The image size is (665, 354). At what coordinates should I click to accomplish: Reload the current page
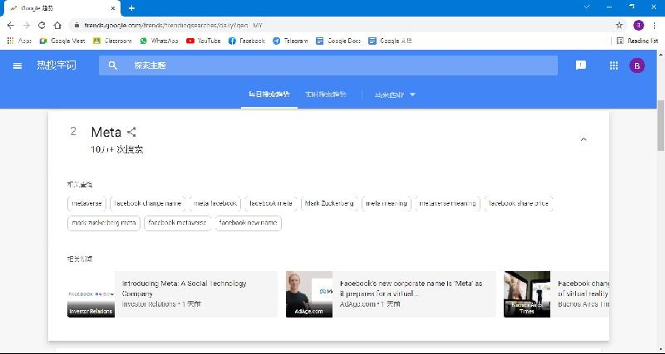click(42, 26)
